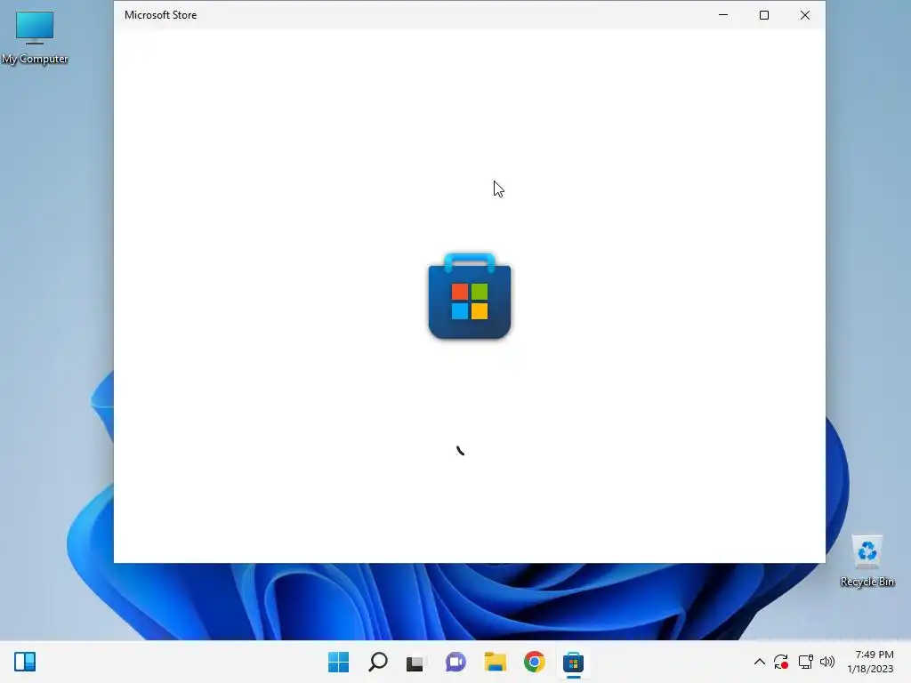Launch the Chat app from taskbar
This screenshot has width=911, height=683.
pos(455,662)
